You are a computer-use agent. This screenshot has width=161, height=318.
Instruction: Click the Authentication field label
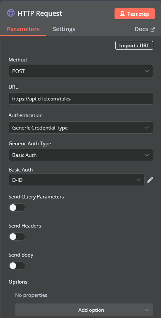[26, 115]
